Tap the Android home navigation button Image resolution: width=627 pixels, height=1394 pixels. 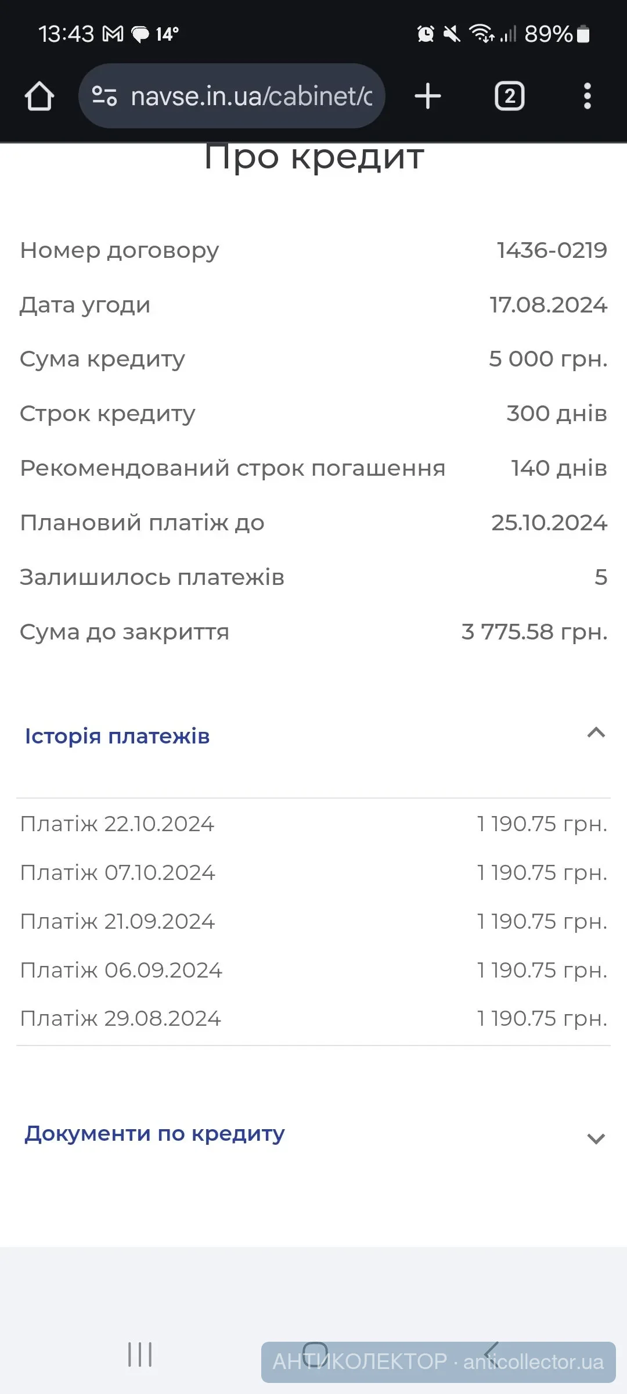[315, 1353]
